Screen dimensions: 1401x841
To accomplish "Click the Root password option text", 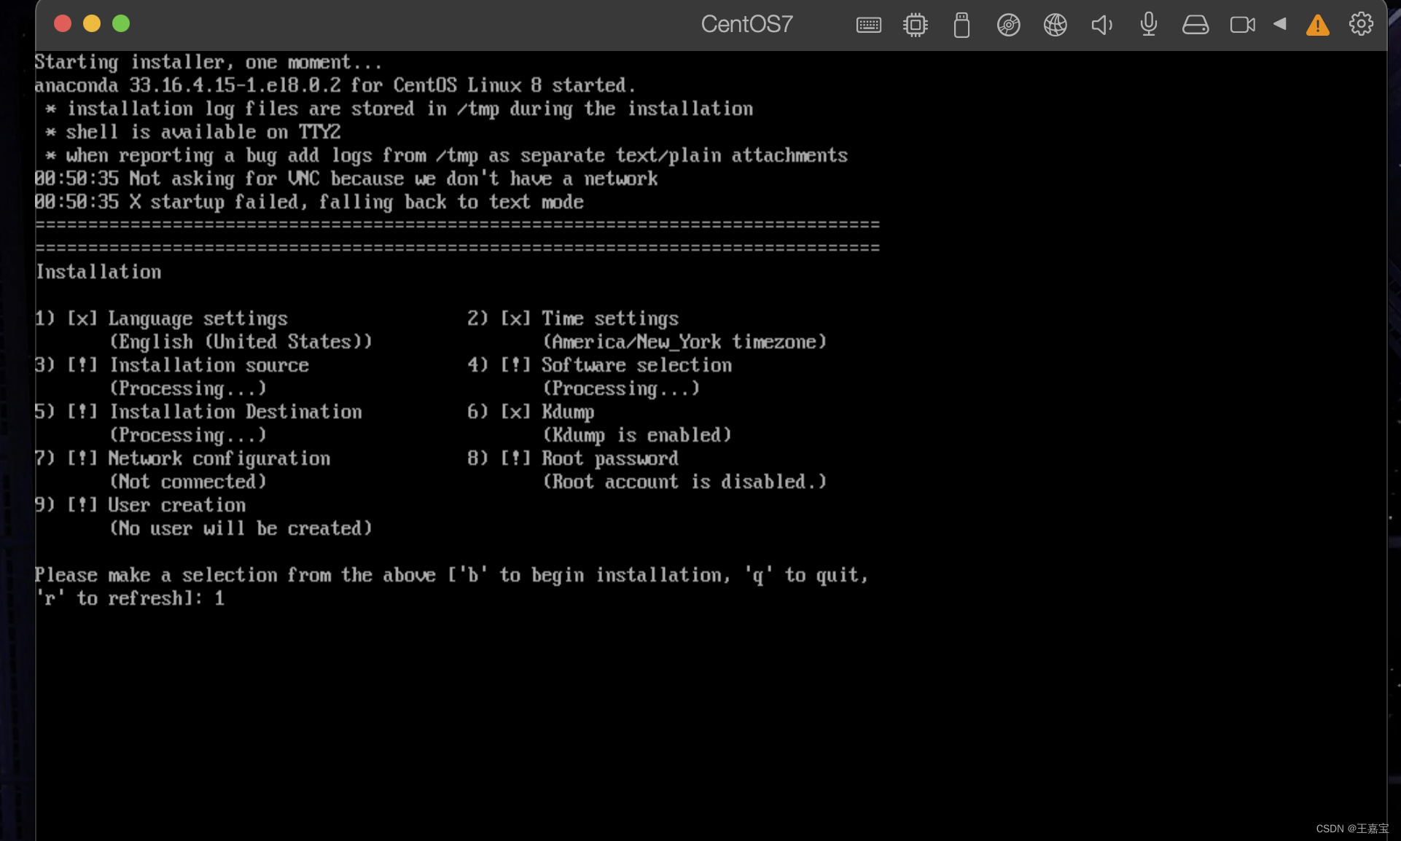I will (609, 458).
